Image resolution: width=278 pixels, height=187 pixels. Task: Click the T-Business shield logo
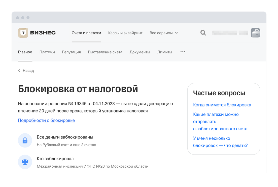[x=23, y=33]
